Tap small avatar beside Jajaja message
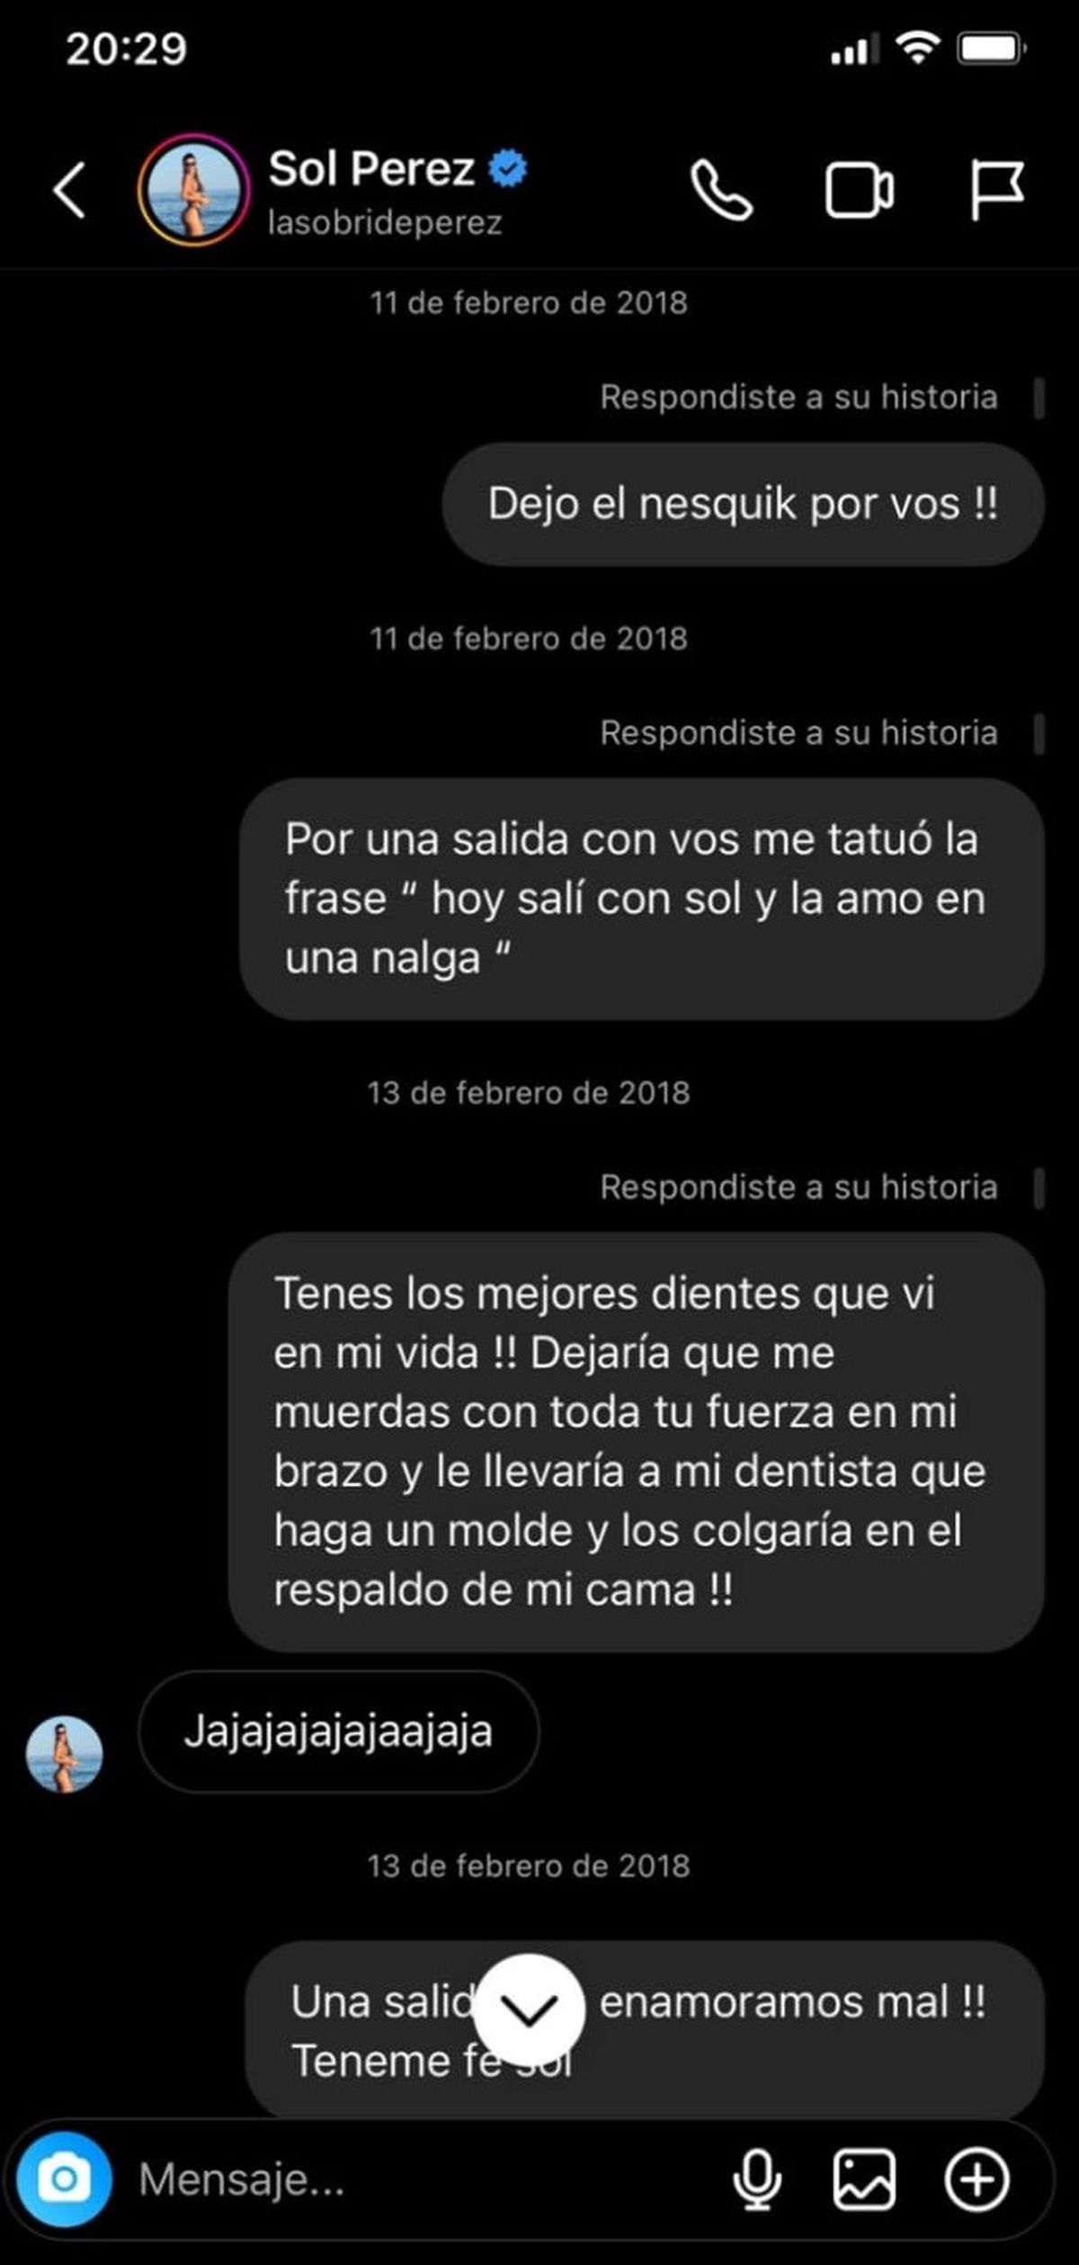Viewport: 1079px width, 2265px height. coord(65,1754)
